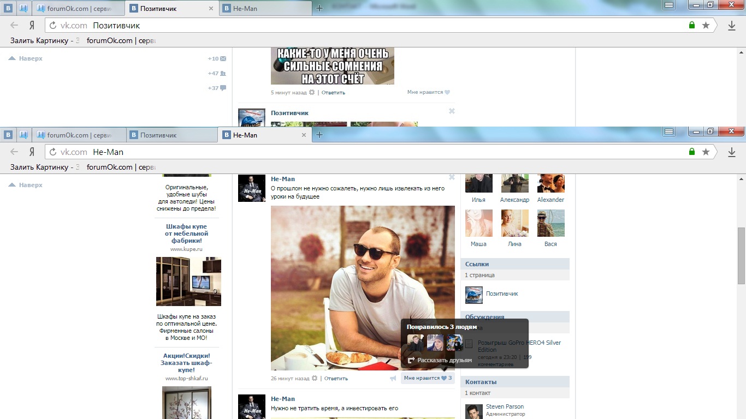Image resolution: width=746 pixels, height=419 pixels.
Task: Open gear settings of 5 минут назад post
Action: [312, 92]
